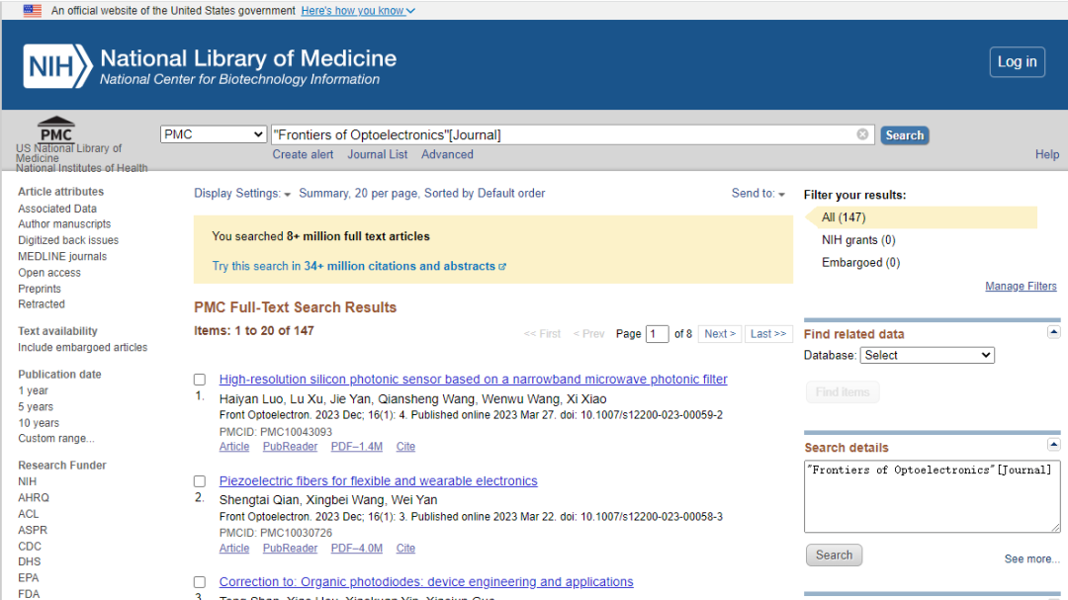This screenshot has height=600, width=1068.
Task: Click the US flag icon
Action: point(32,10)
